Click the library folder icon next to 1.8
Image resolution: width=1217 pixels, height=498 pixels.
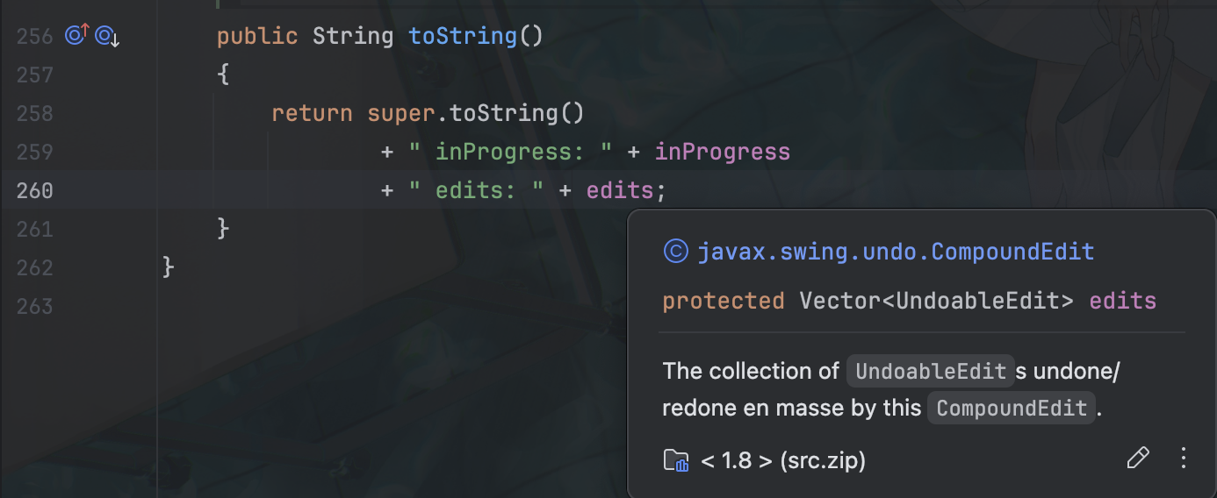[676, 459]
